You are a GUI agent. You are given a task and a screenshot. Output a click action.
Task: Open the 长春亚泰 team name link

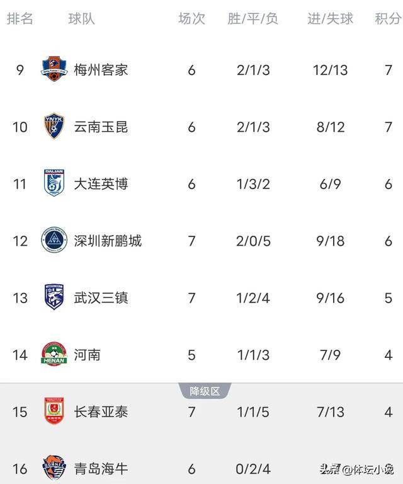101,412
